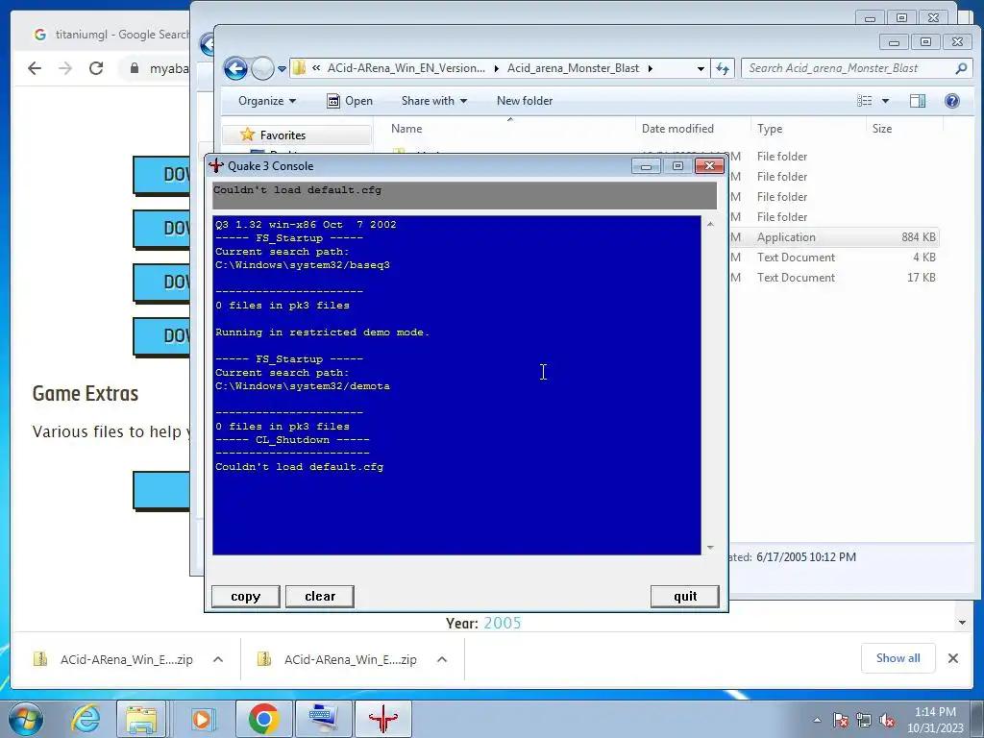
Task: Click Chrome reload page button
Action: [96, 68]
